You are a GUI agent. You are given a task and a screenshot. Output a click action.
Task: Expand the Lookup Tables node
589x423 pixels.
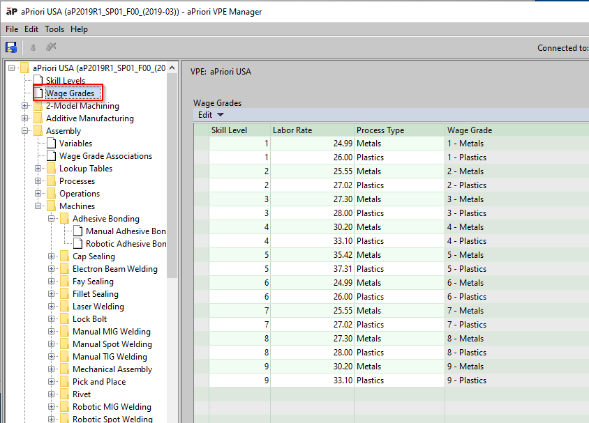pos(38,169)
